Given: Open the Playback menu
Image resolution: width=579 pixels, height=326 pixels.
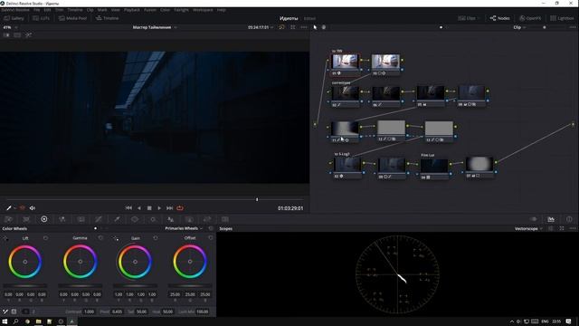Looking at the screenshot, I should [x=132, y=10].
